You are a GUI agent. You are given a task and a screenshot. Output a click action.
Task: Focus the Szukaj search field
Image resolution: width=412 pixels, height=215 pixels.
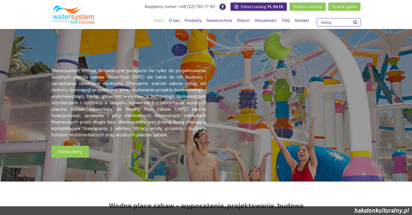335,22
